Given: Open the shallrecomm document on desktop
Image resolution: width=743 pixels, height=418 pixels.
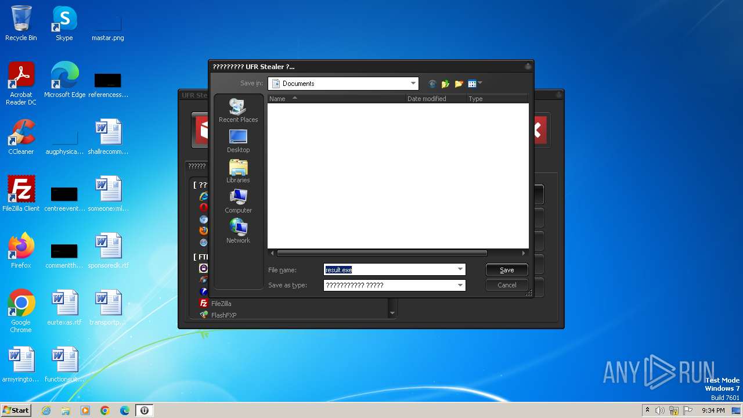Looking at the screenshot, I should coord(108,137).
